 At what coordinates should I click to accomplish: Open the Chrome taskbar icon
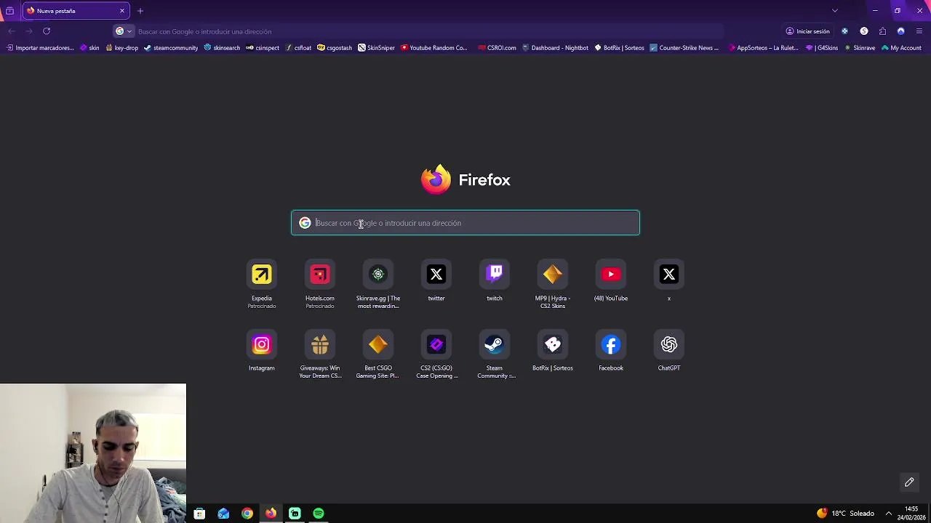coord(247,514)
